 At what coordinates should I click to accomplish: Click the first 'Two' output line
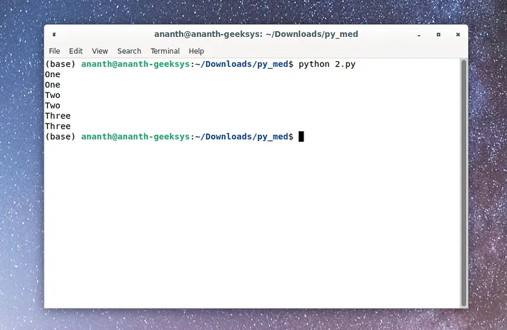coord(53,95)
